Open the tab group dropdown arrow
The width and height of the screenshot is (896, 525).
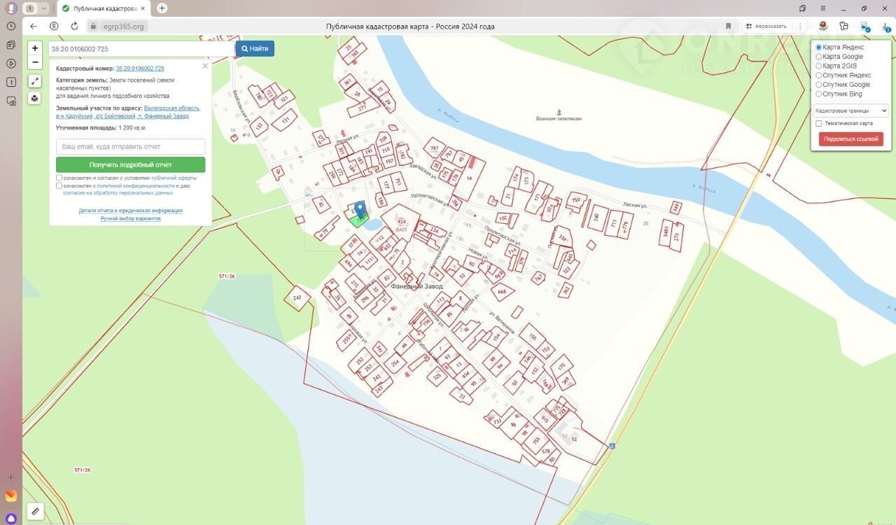tap(44, 8)
